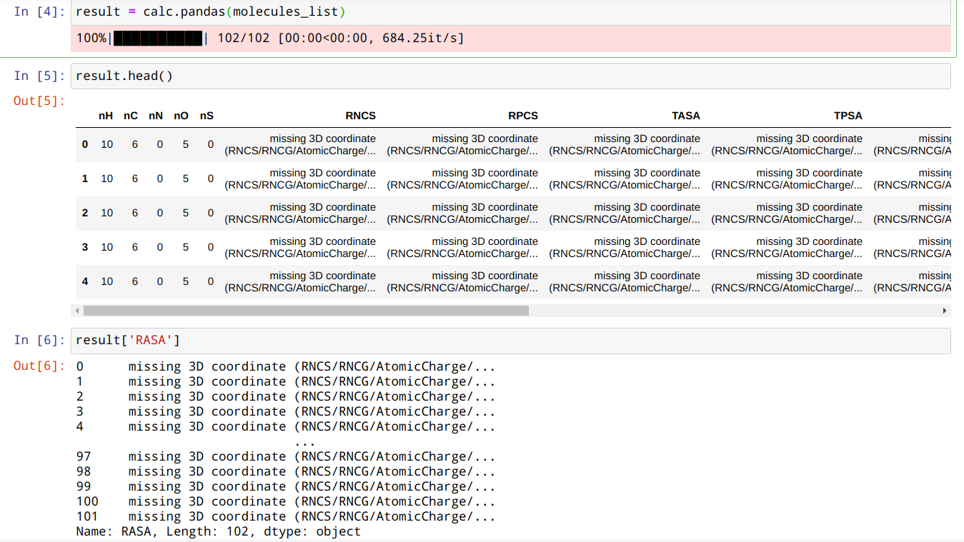Click the left arrow of the table scrollbar
The image size is (964, 542).
coord(78,311)
